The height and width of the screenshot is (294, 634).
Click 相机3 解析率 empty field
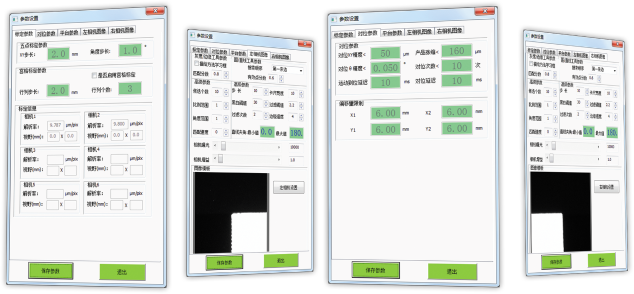point(55,160)
